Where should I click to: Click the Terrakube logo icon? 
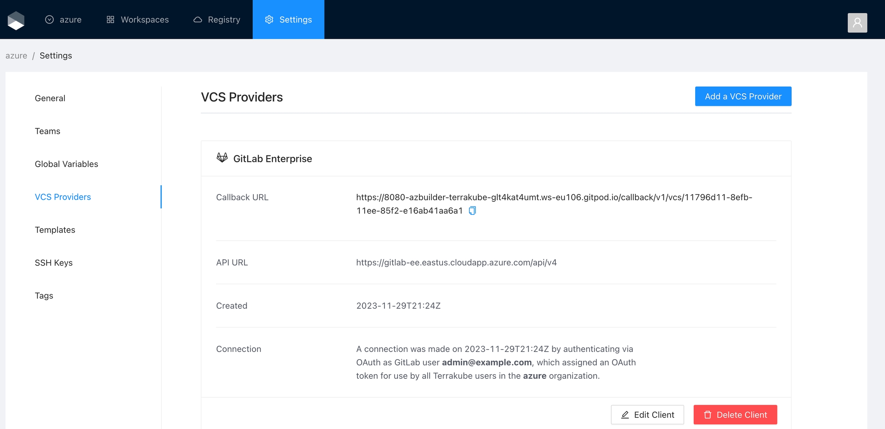[16, 20]
